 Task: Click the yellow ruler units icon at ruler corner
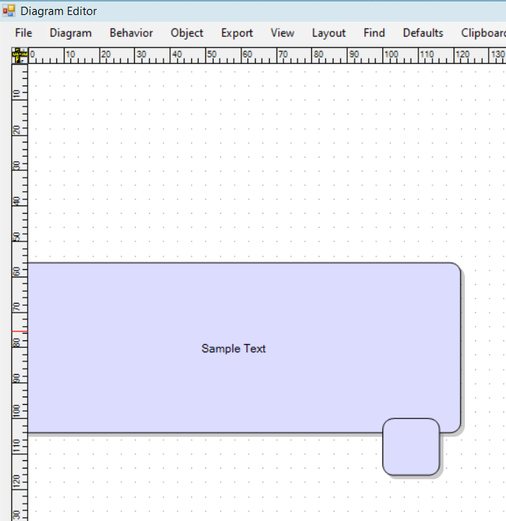19,55
